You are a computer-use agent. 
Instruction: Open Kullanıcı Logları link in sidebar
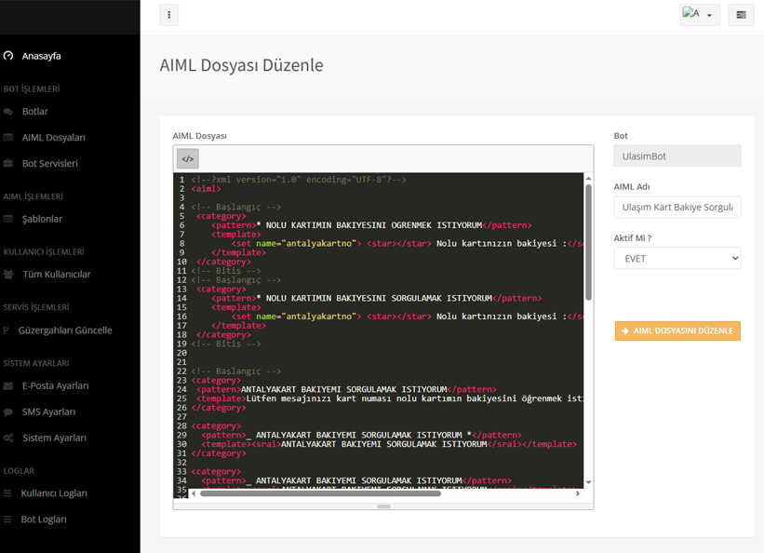[54, 493]
